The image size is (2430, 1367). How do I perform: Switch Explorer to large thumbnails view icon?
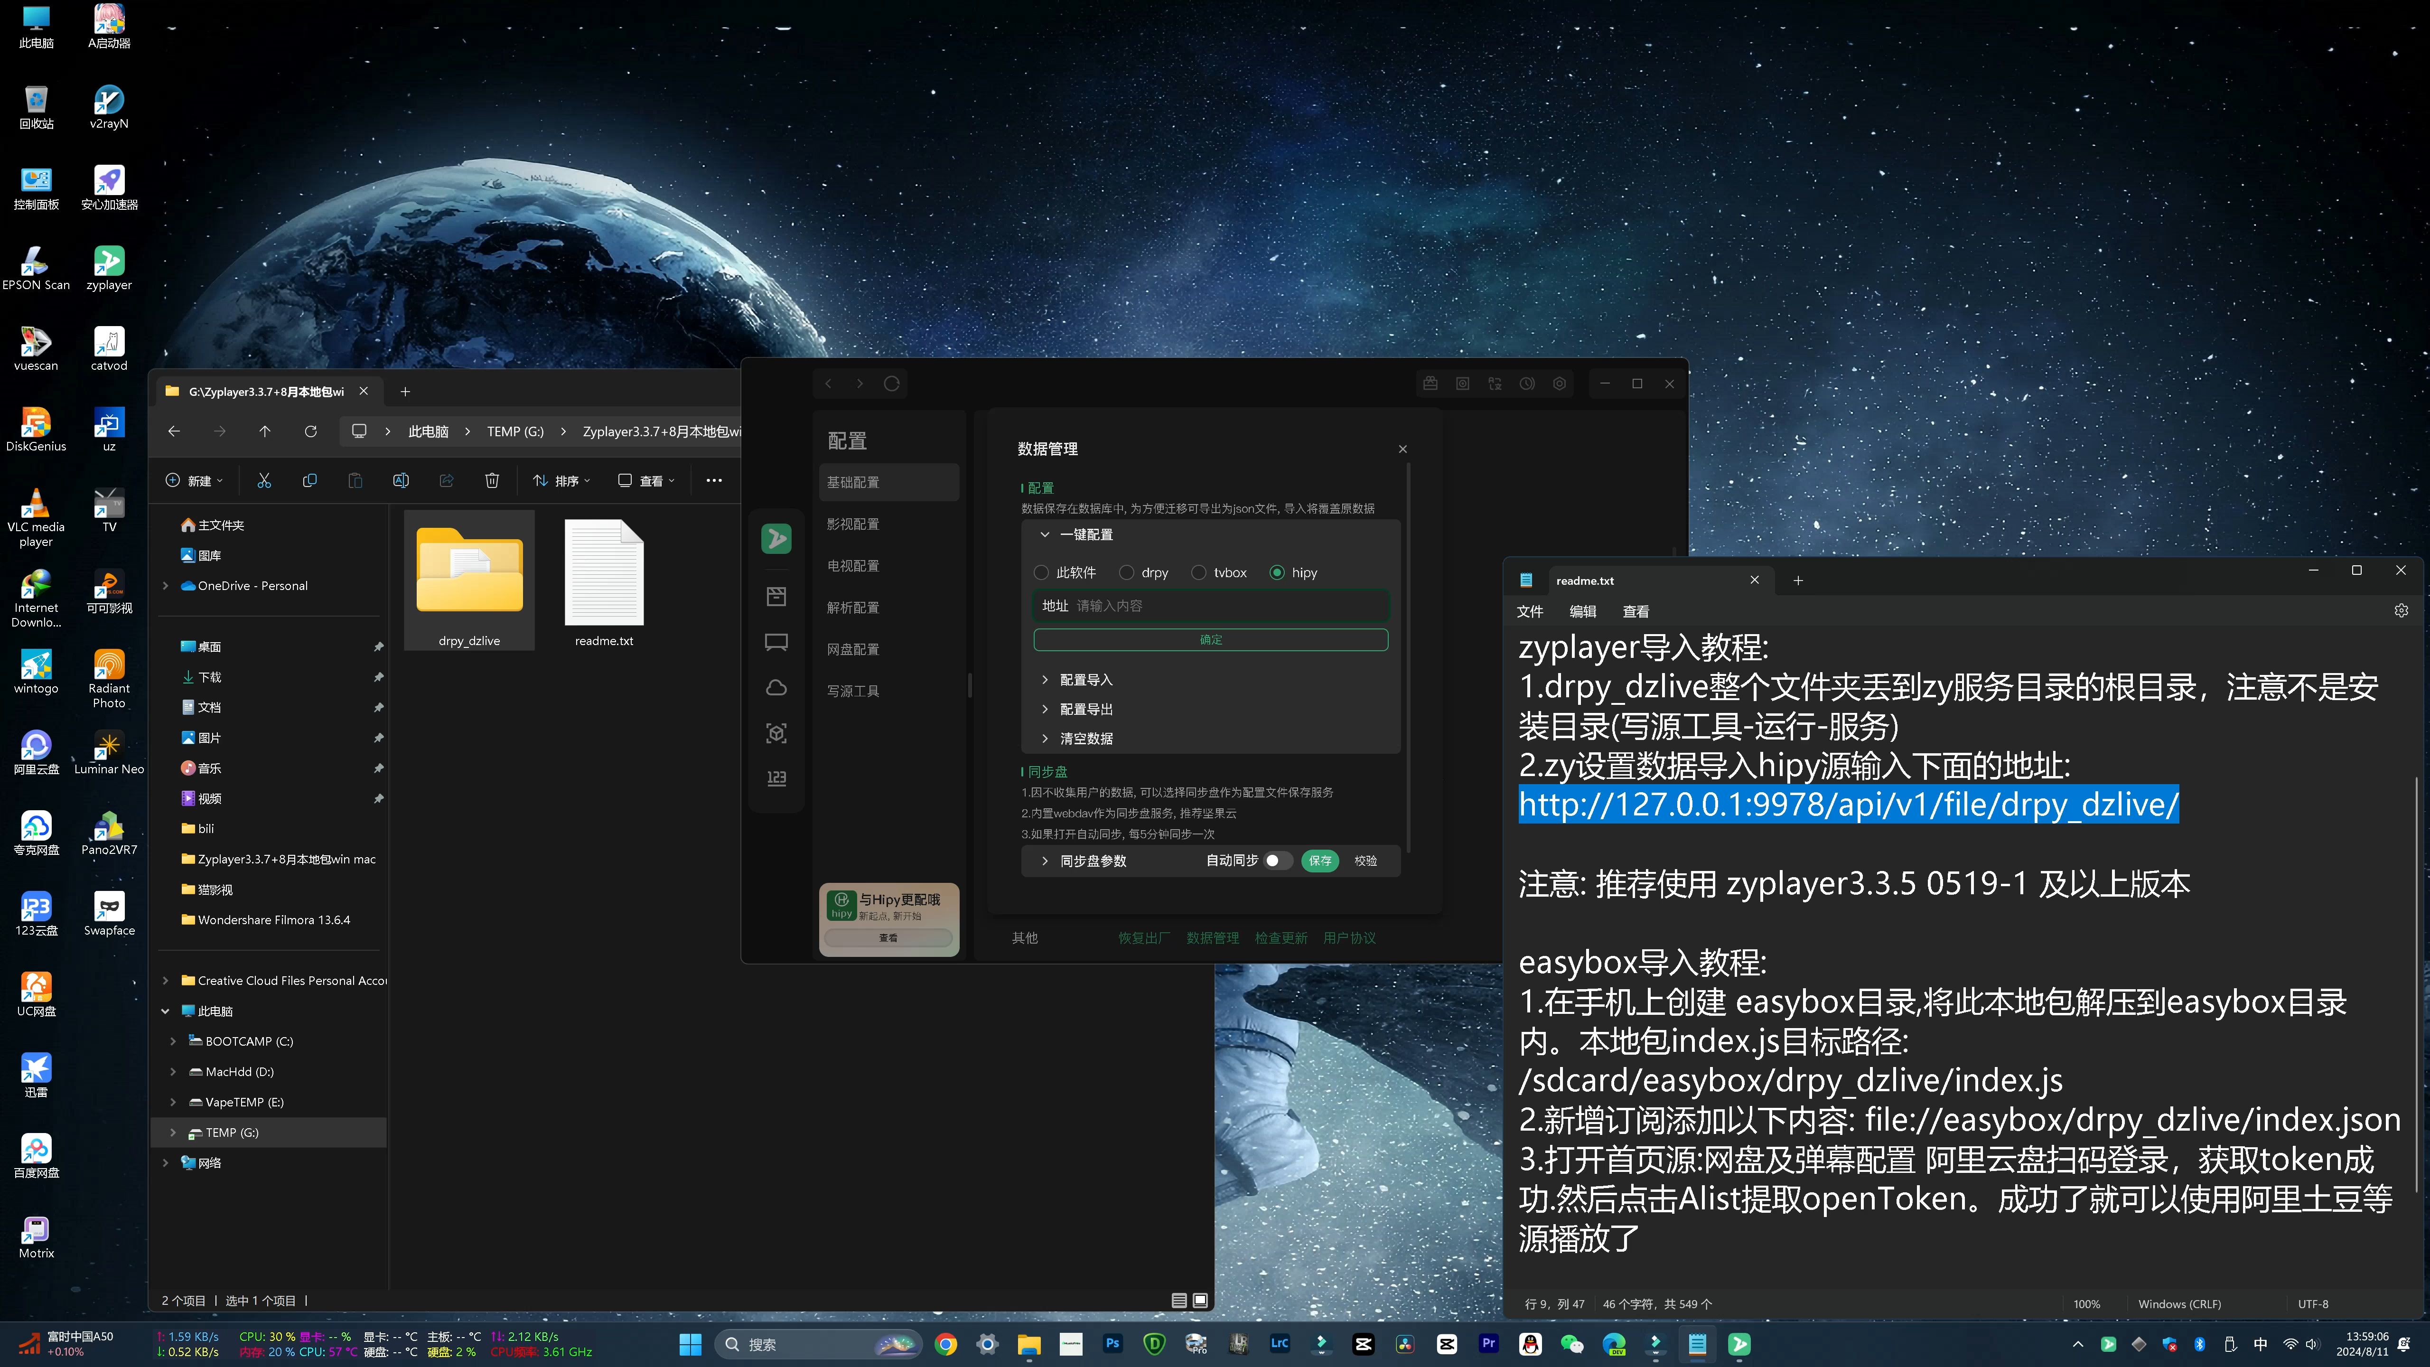tap(1200, 1300)
